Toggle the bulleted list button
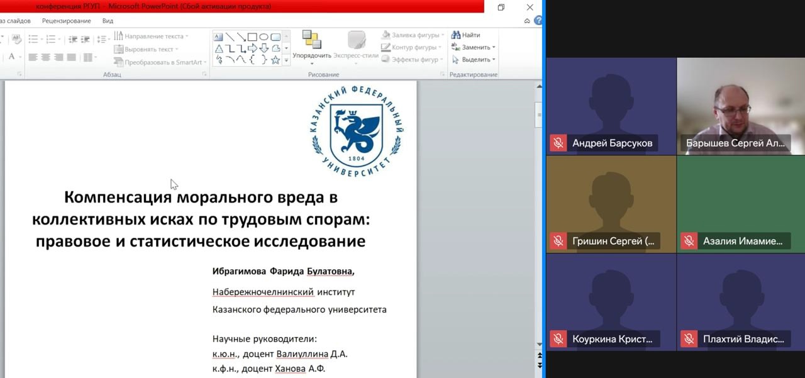Viewport: 805px width, 378px height. click(32, 38)
